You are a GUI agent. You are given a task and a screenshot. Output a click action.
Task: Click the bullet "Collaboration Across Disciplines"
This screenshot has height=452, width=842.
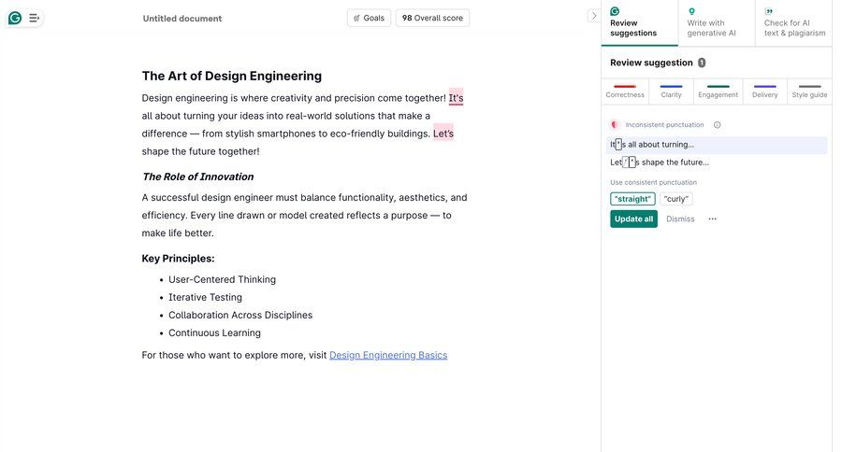[x=240, y=316]
